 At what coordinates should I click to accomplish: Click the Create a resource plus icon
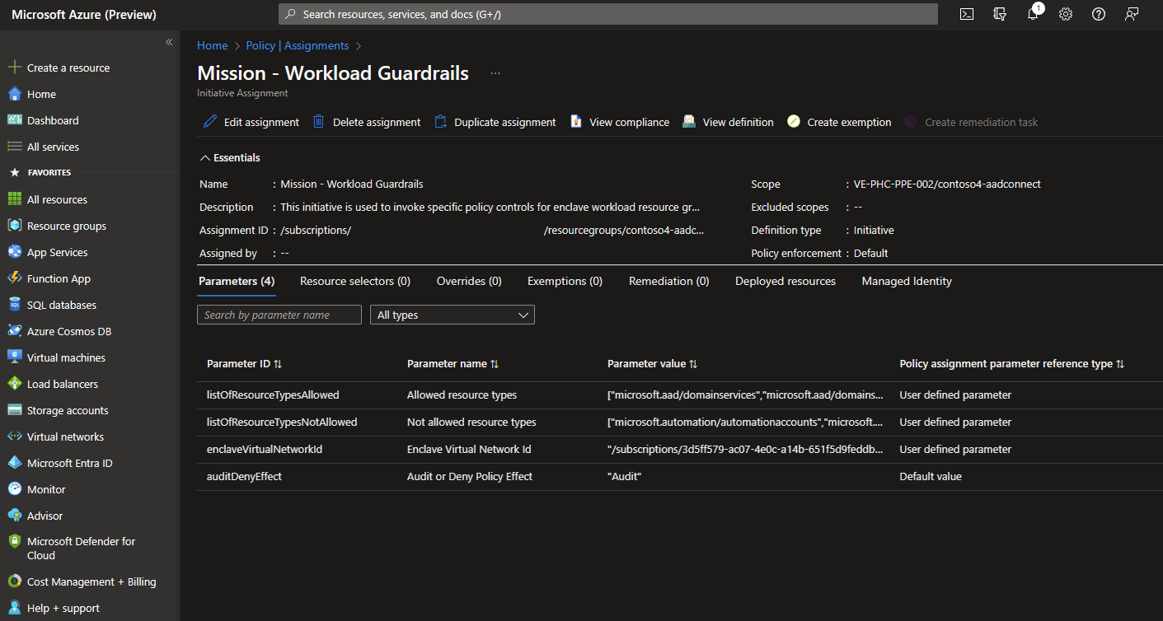[x=14, y=68]
